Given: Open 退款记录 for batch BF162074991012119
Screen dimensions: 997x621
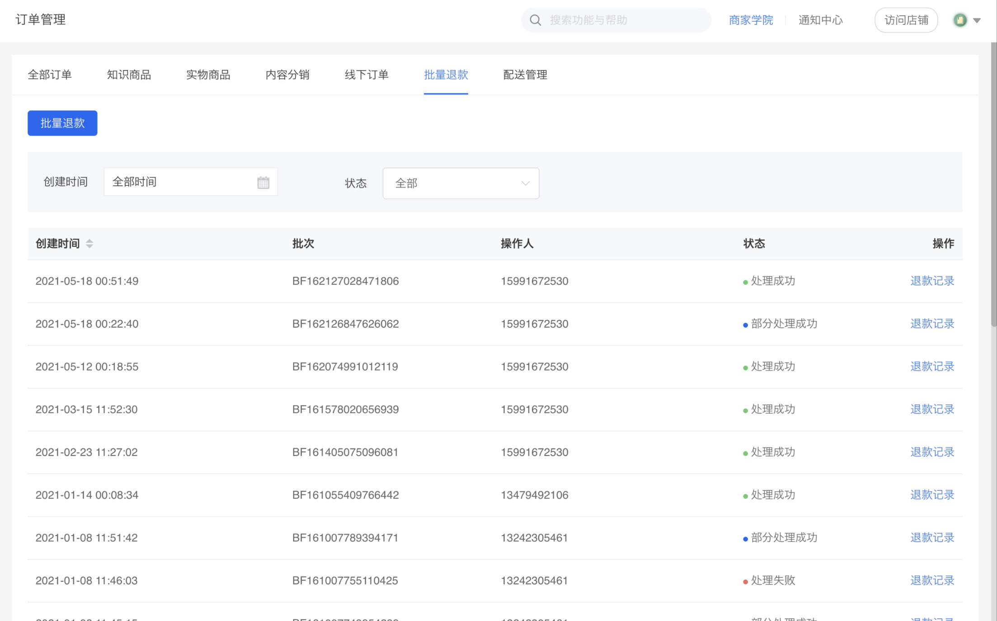Looking at the screenshot, I should pos(932,367).
